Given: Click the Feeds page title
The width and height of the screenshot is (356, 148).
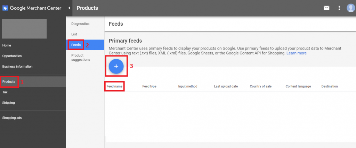Looking at the screenshot, I should pyautogui.click(x=116, y=24).
